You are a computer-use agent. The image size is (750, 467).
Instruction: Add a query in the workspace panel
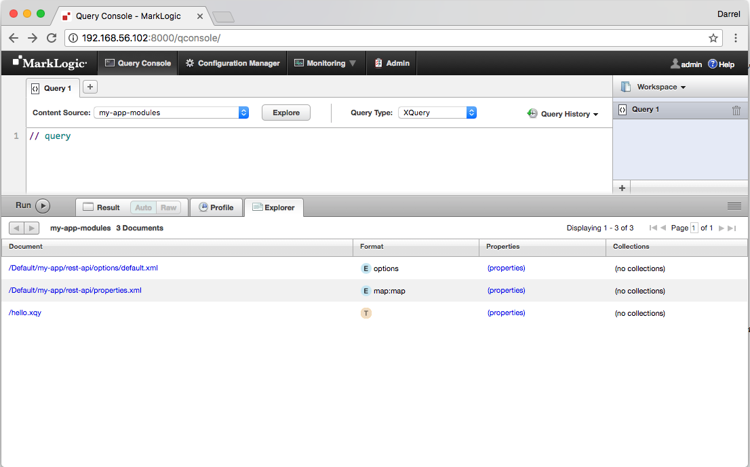coord(622,188)
